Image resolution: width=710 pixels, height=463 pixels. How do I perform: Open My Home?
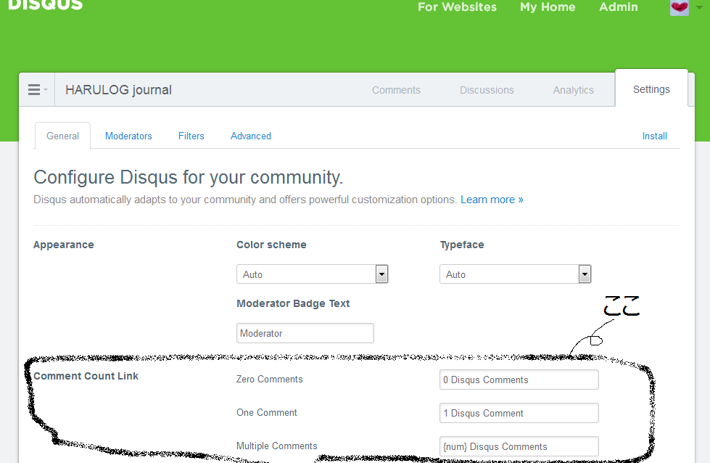(548, 7)
